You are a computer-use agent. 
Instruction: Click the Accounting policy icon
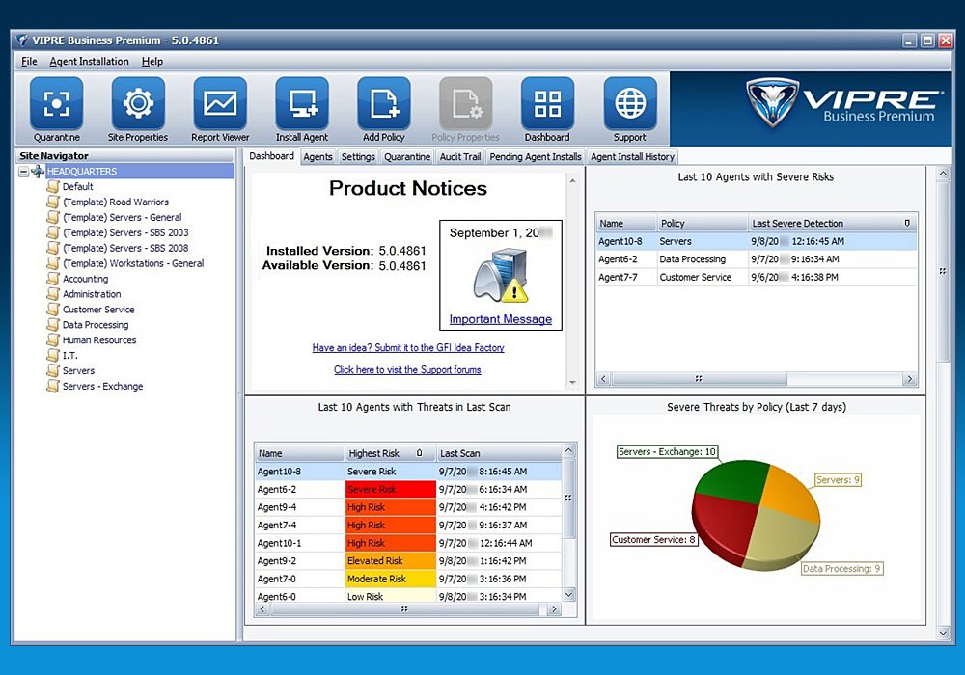click(53, 279)
